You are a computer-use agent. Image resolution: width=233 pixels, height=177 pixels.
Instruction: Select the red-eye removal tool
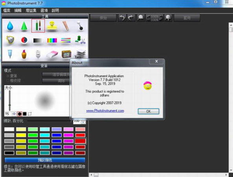tap(24, 40)
